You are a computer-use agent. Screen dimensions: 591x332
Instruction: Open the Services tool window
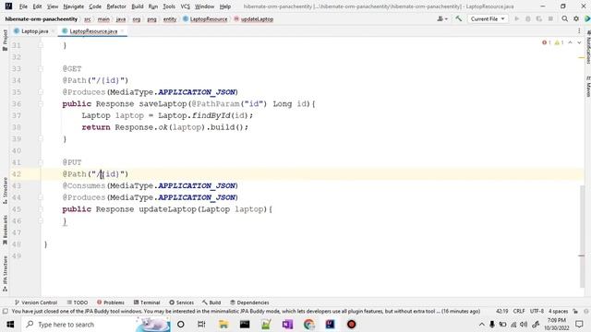(181, 302)
